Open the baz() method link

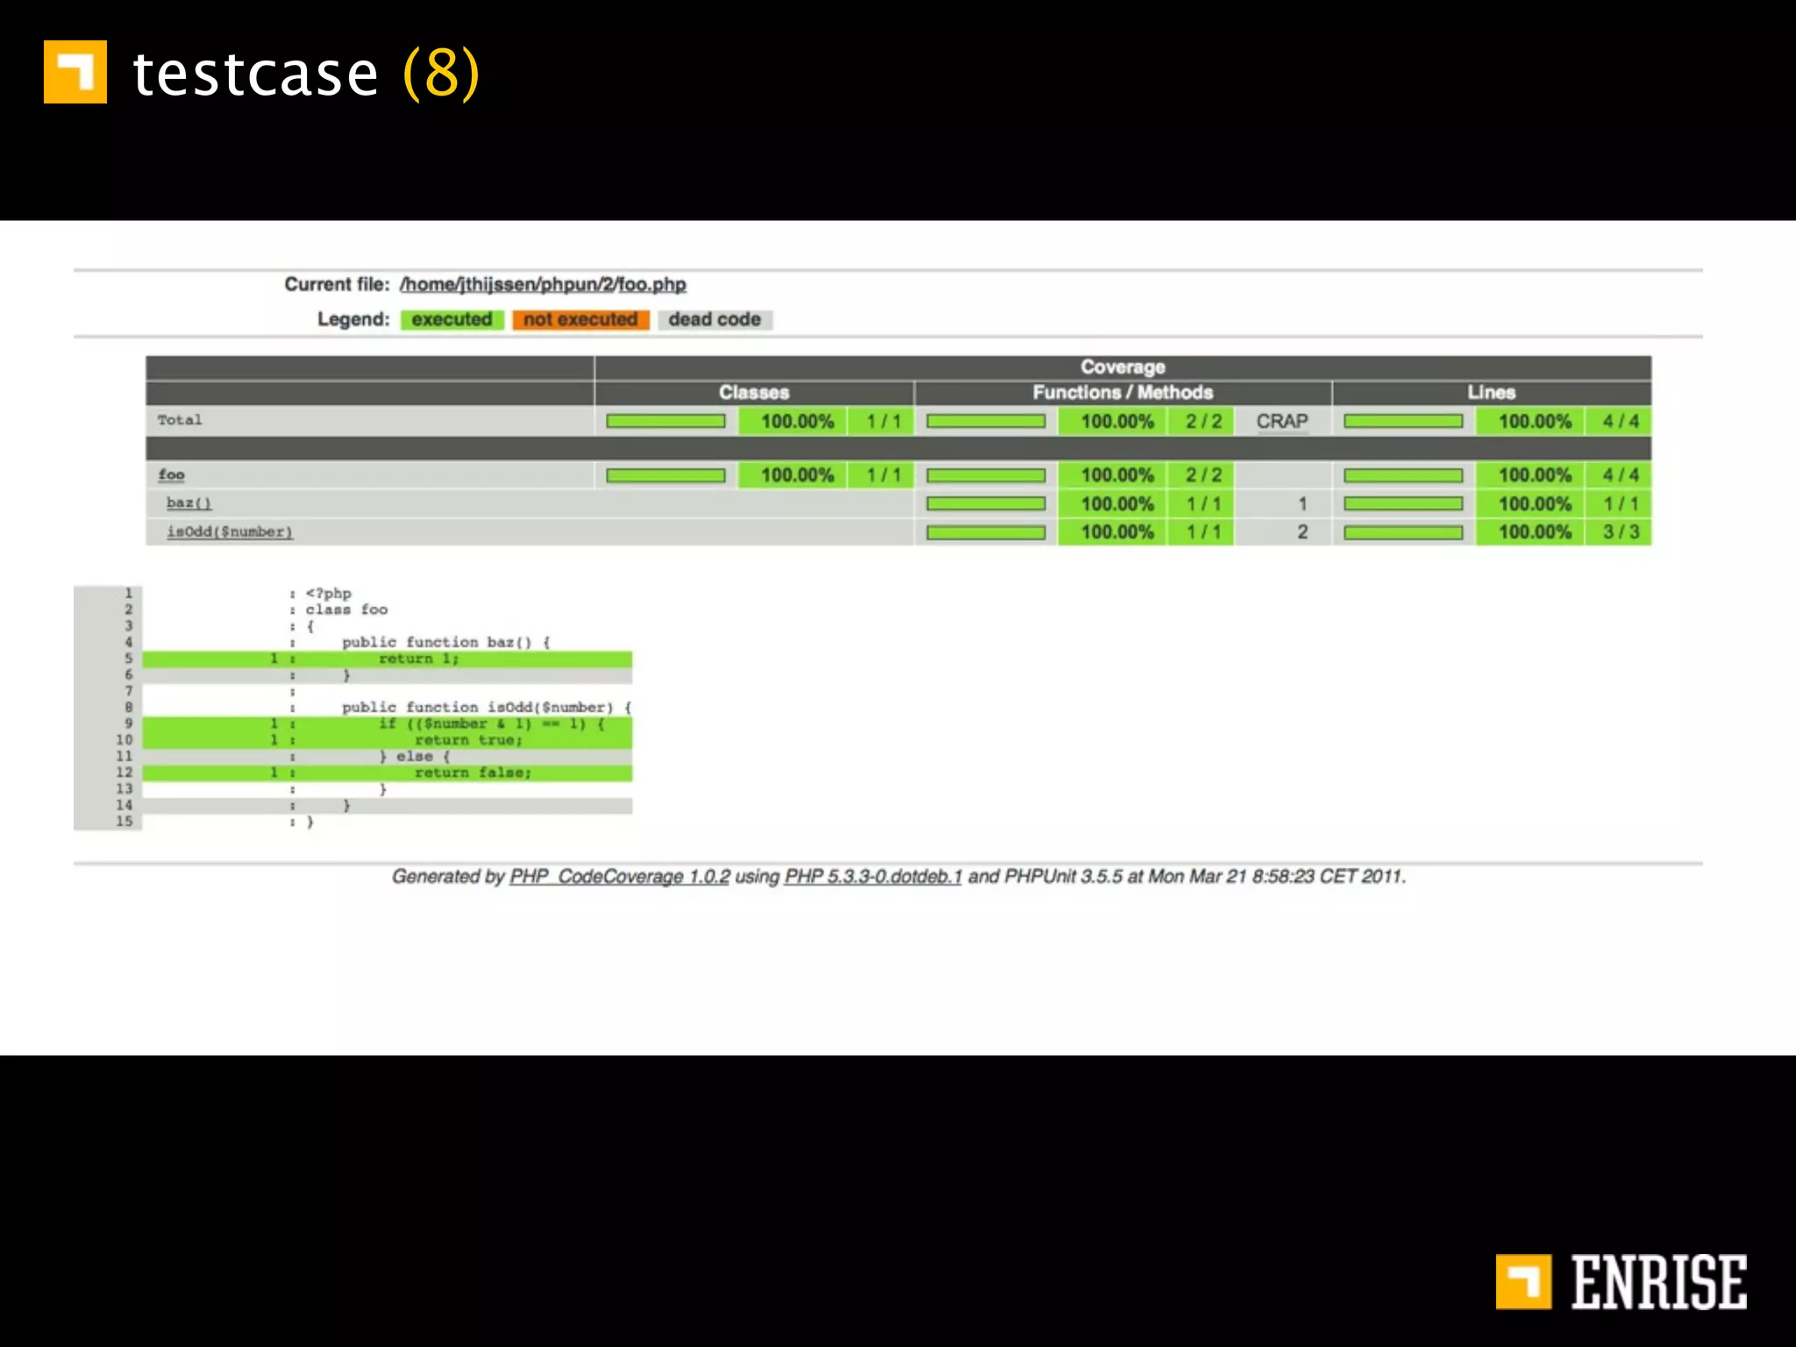coord(189,502)
